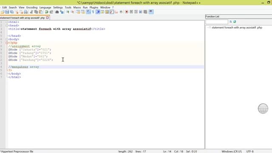272x153 pixels.
Task: Zoom out using the toolbar magnifier icon
Action: [72, 12]
